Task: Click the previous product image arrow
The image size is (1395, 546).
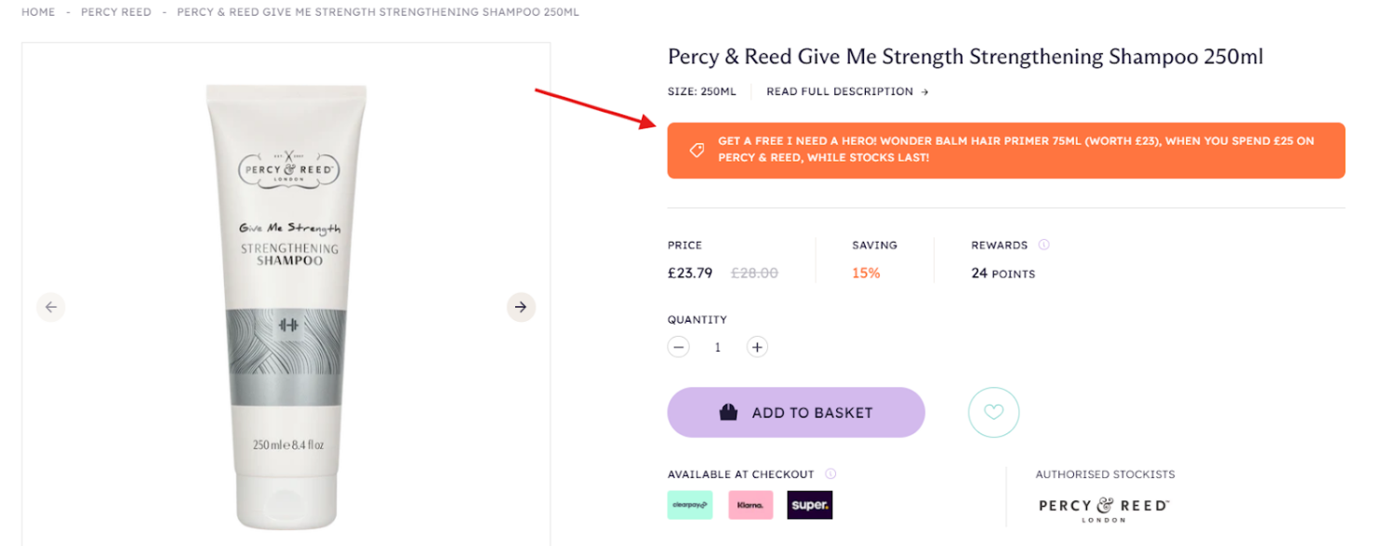Action: tap(51, 307)
